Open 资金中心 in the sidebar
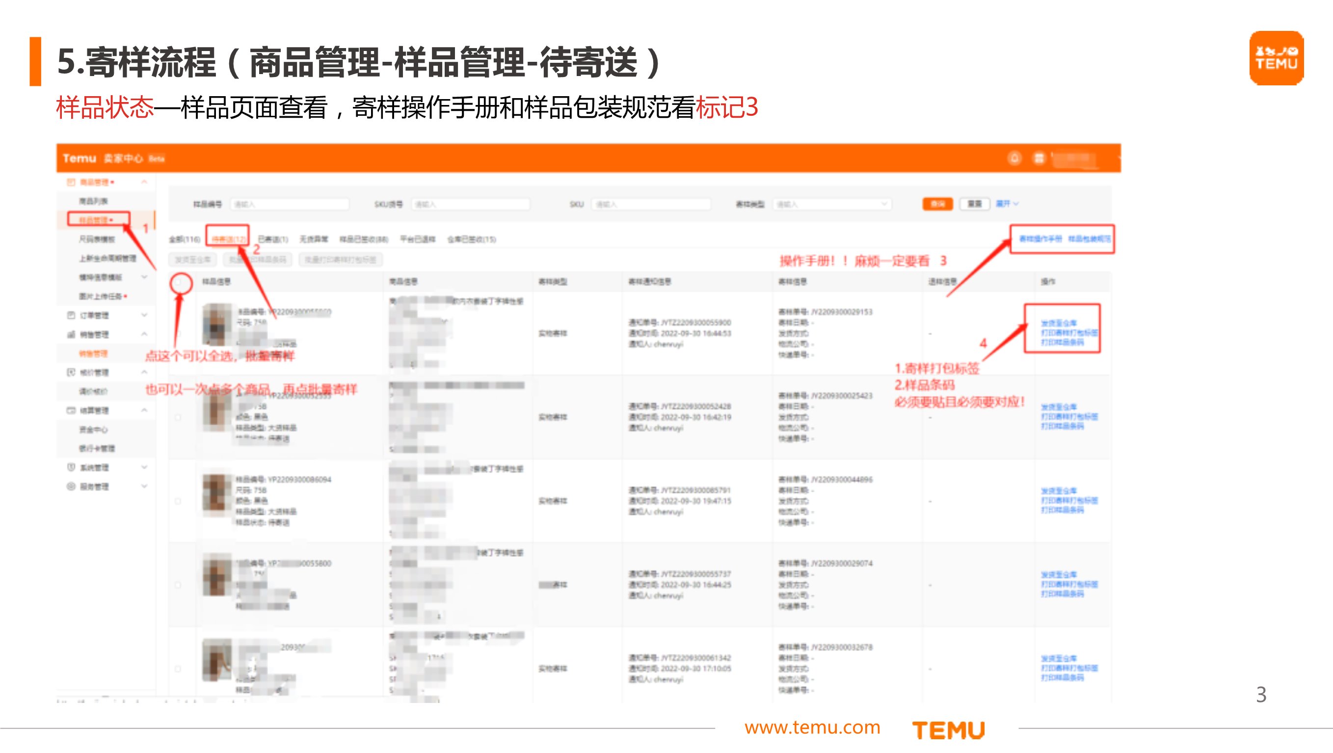1333x753 pixels. click(93, 429)
